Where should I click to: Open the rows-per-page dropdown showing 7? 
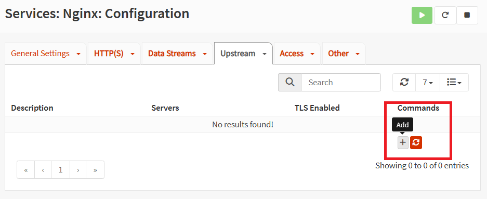point(428,82)
